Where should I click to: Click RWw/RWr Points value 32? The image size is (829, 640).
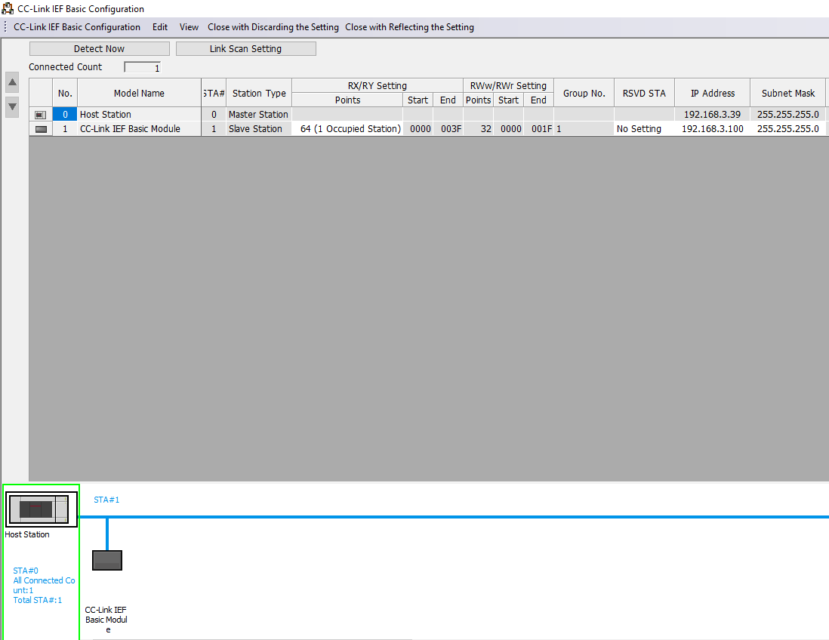pos(479,129)
